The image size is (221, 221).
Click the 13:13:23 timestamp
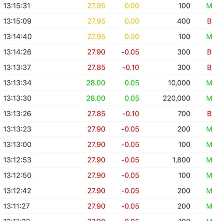[17, 129]
